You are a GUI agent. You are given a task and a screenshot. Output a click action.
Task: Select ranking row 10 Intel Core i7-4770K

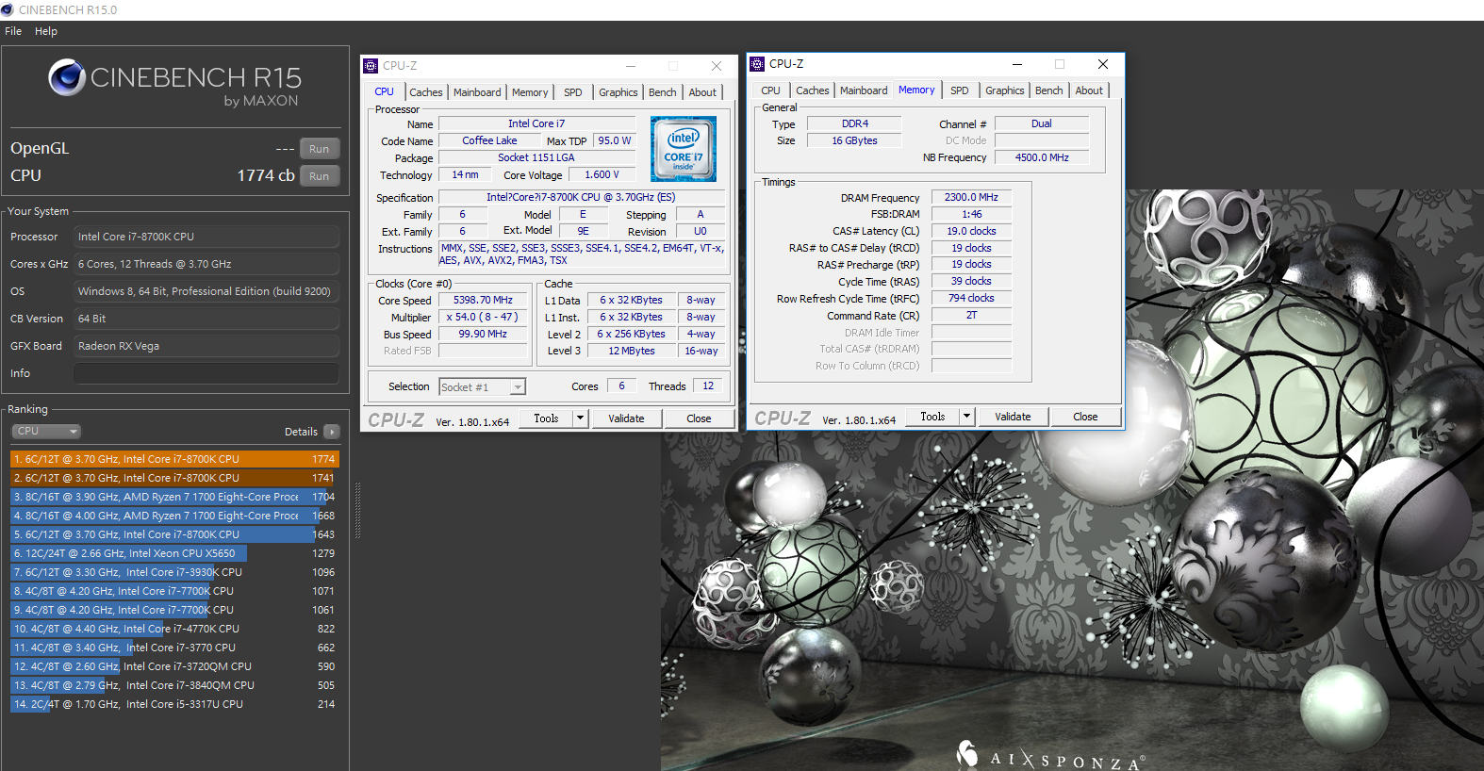coord(175,629)
